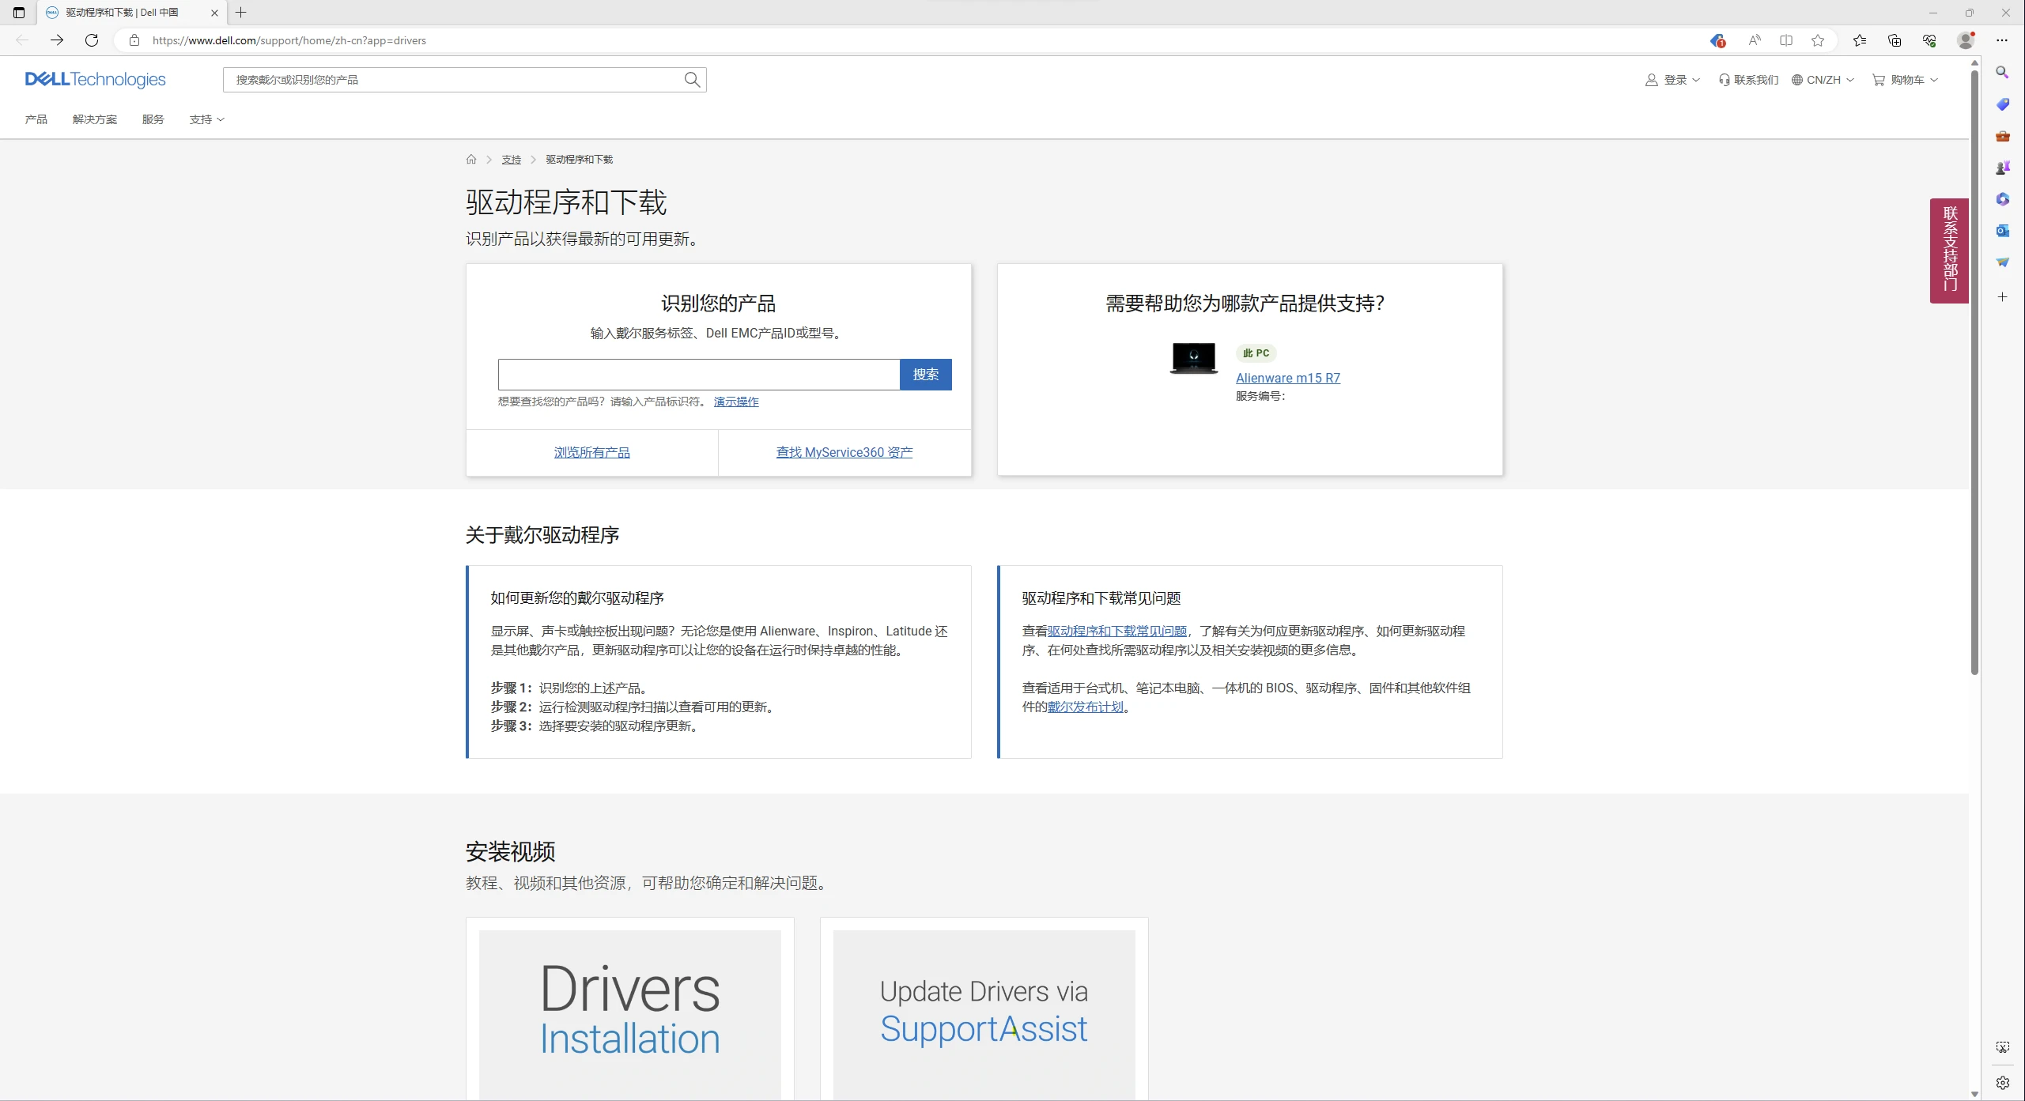Open the Alienware m15 R7 link
Viewport: 2025px width, 1101px height.
click(x=1288, y=378)
